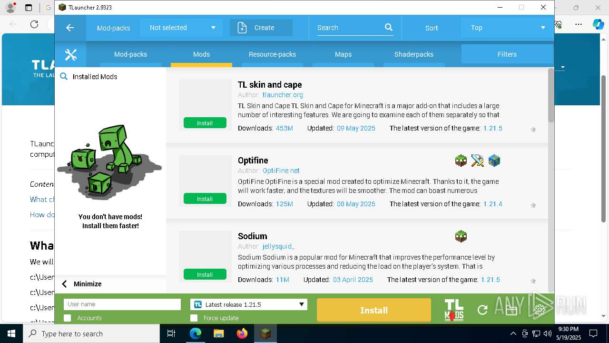
Task: Open Microsoft Edge from the taskbar
Action: [x=196, y=333]
